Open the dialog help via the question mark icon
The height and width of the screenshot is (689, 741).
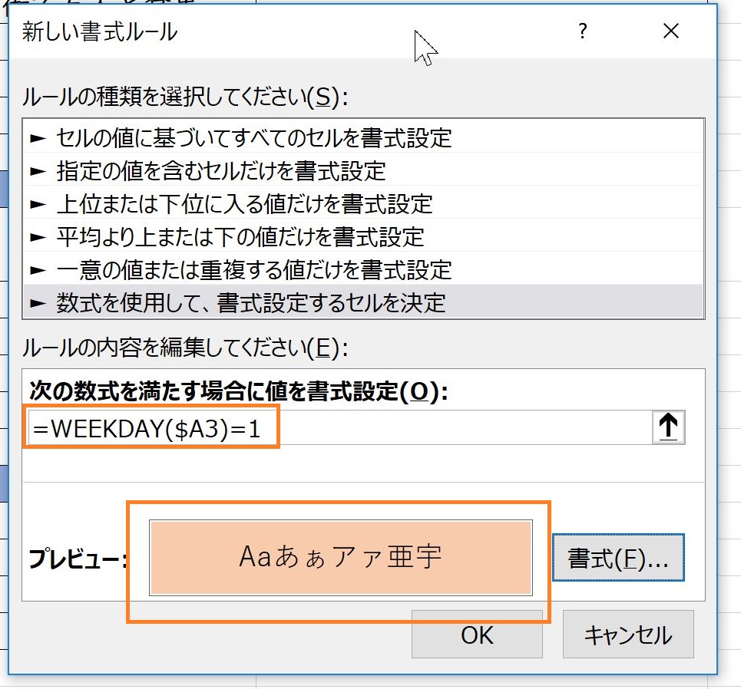coord(582,32)
